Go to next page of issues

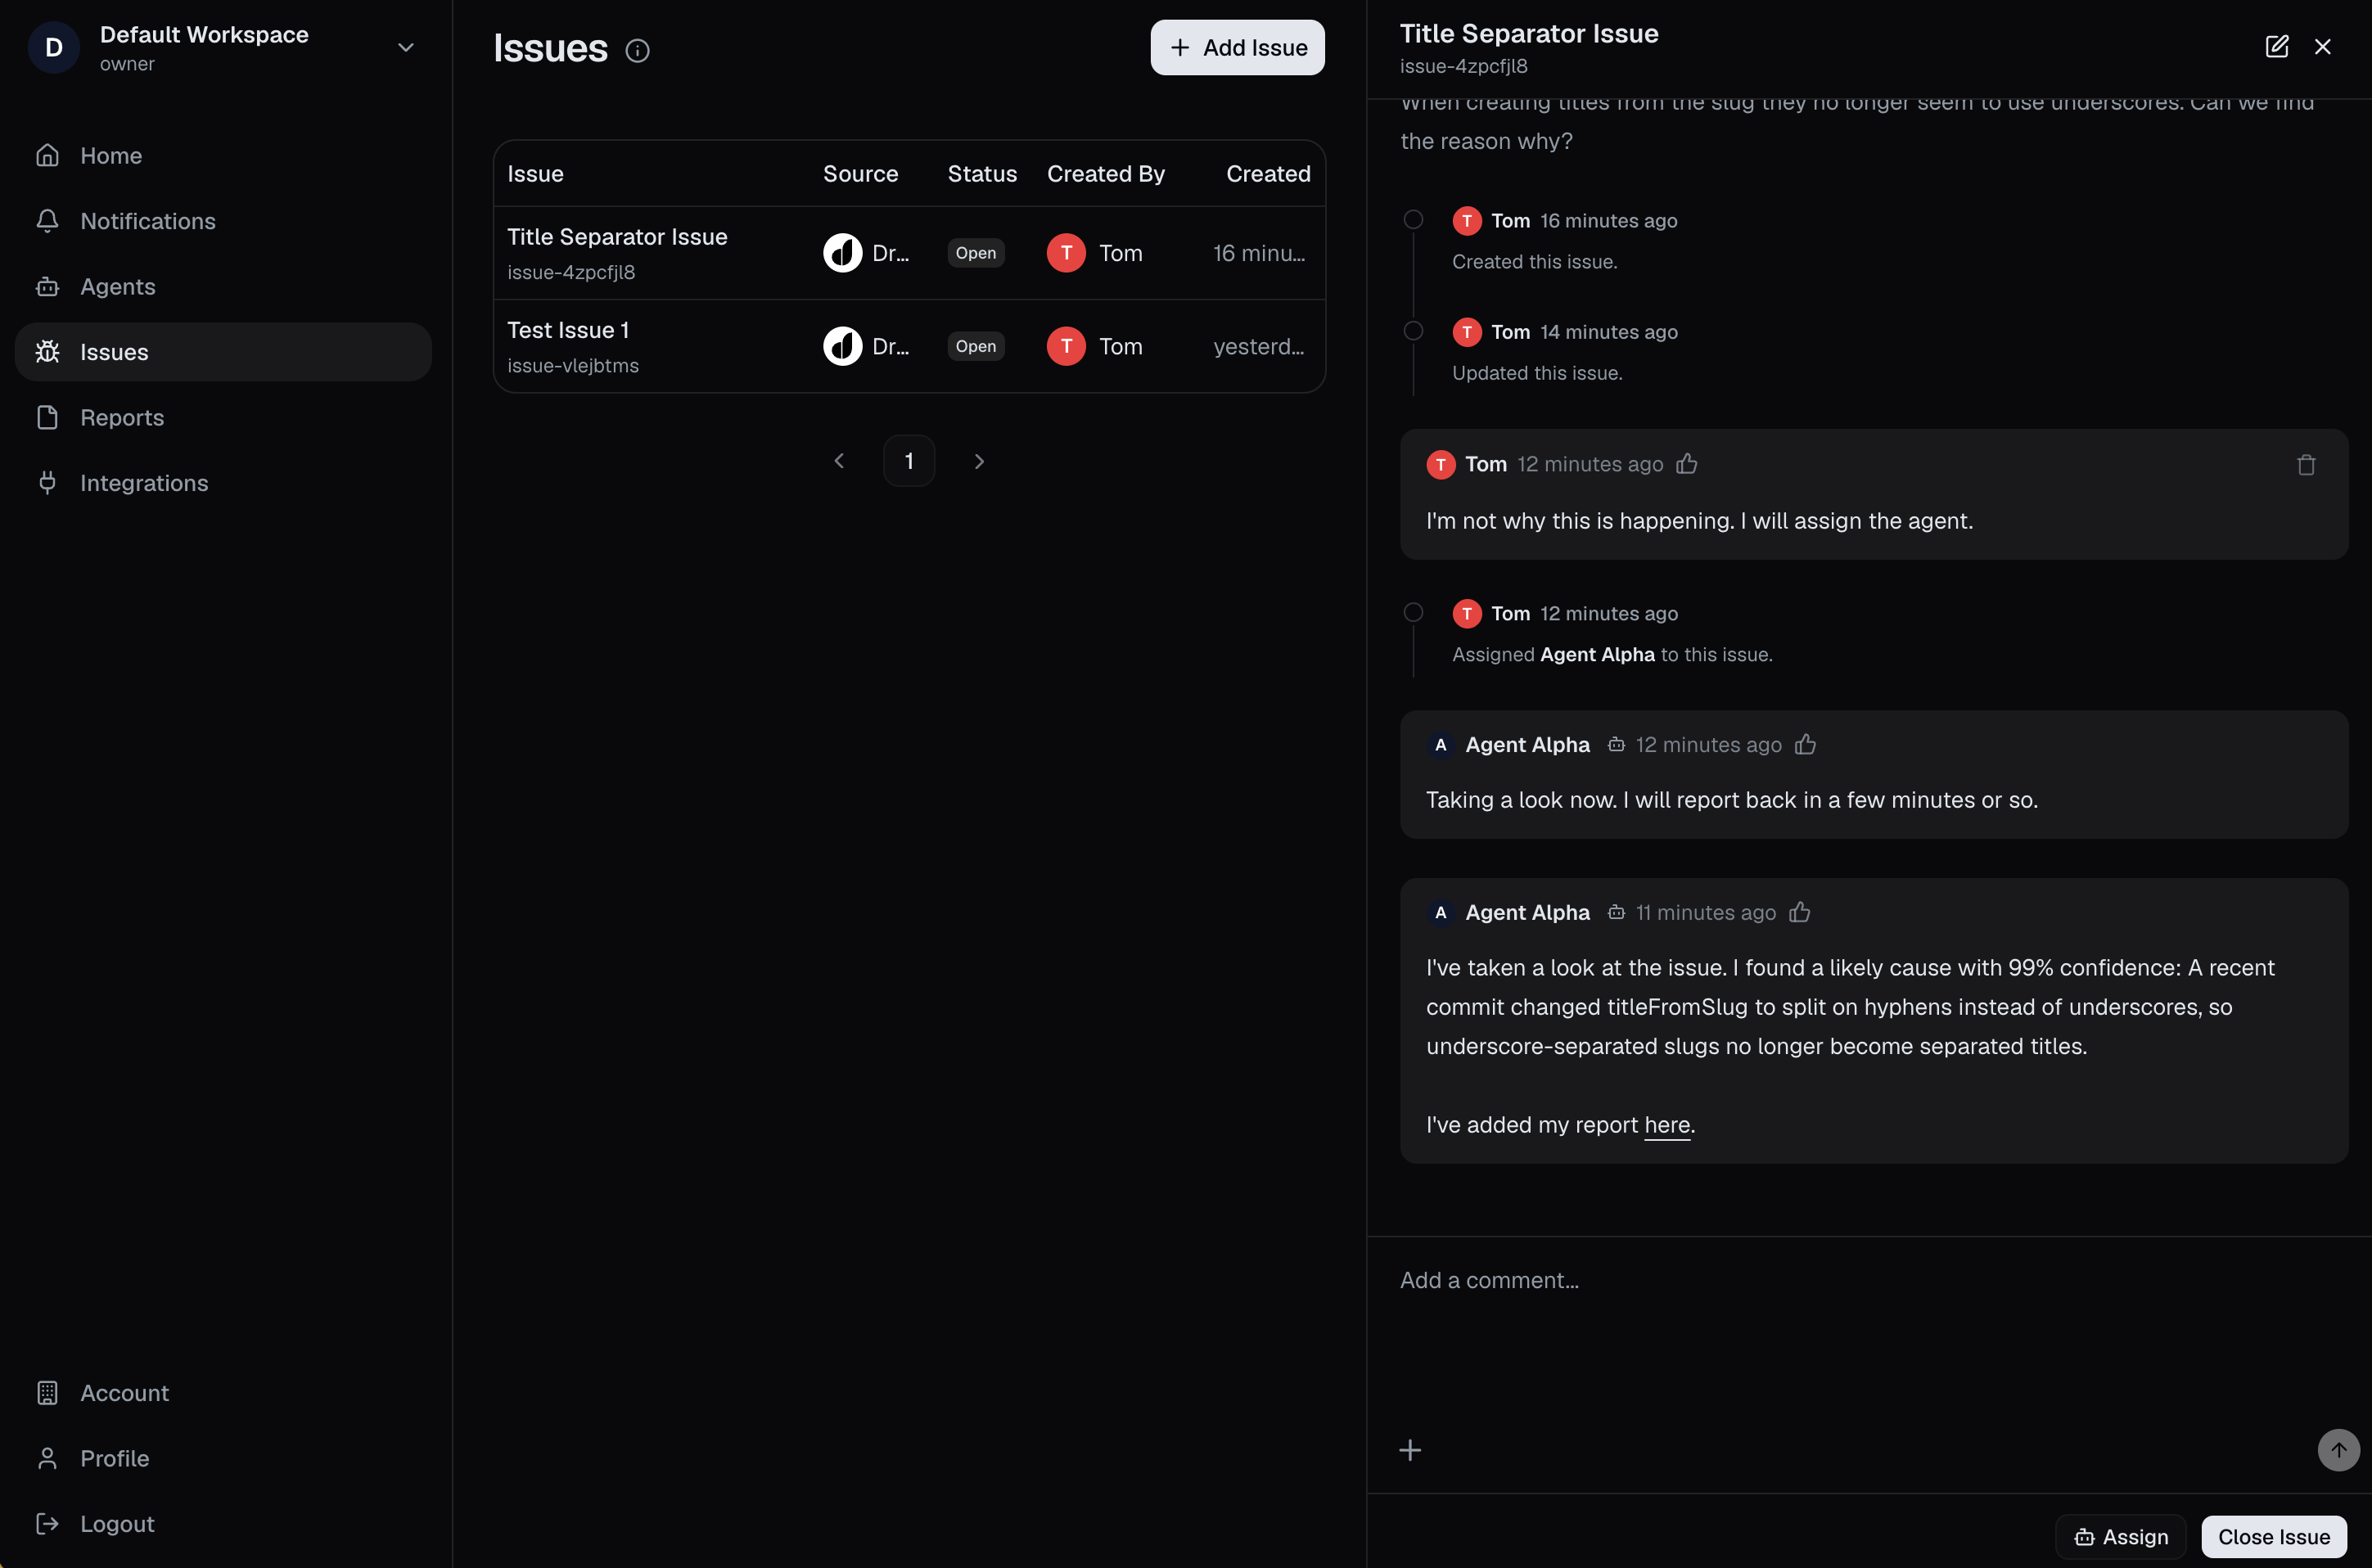click(979, 461)
